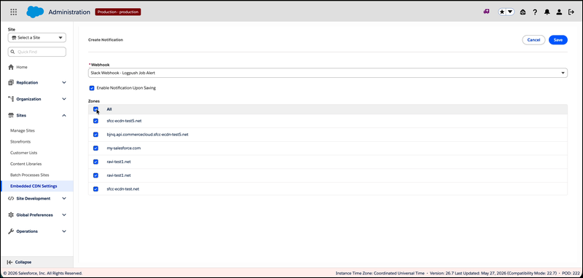The image size is (583, 278).
Task: Open the Webhook dropdown
Action: click(x=327, y=73)
